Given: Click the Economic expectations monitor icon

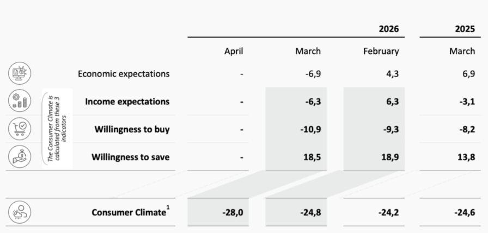Looking at the screenshot, I should [x=20, y=73].
